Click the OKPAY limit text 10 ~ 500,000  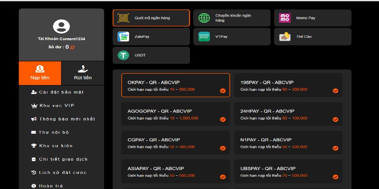pos(182,89)
